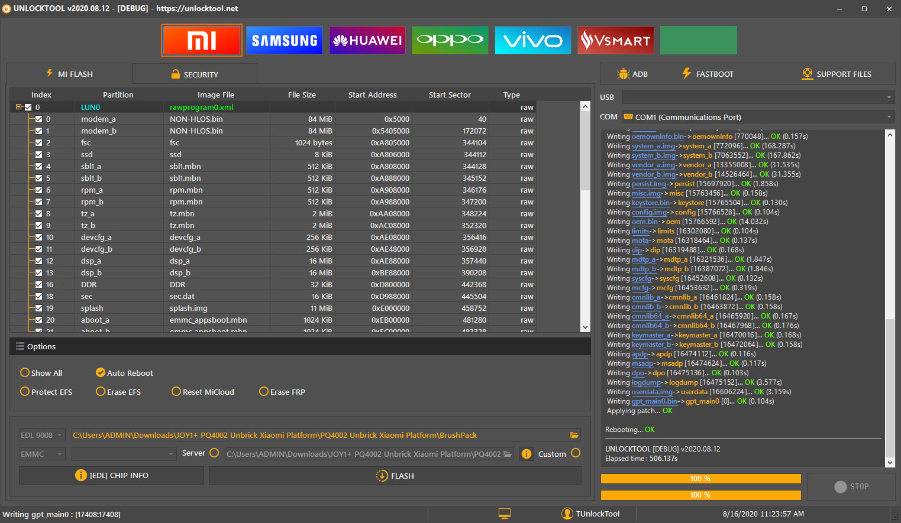
Task: Sort by the File Size column header
Action: [302, 95]
